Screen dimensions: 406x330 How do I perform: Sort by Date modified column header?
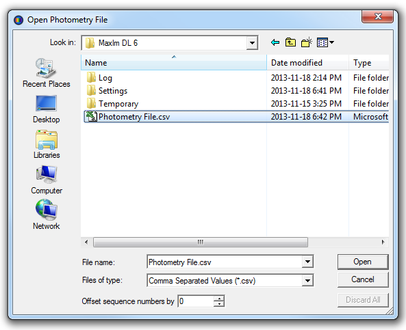307,63
